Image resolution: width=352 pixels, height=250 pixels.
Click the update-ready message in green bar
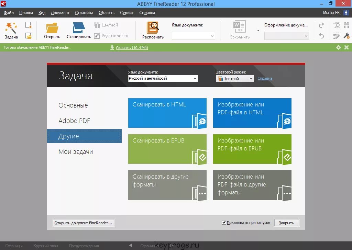coord(37,47)
